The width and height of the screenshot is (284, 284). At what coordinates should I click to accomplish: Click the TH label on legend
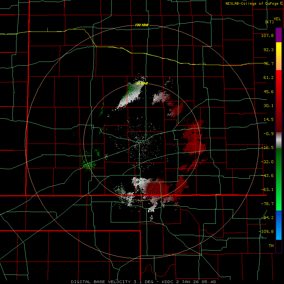(271, 246)
